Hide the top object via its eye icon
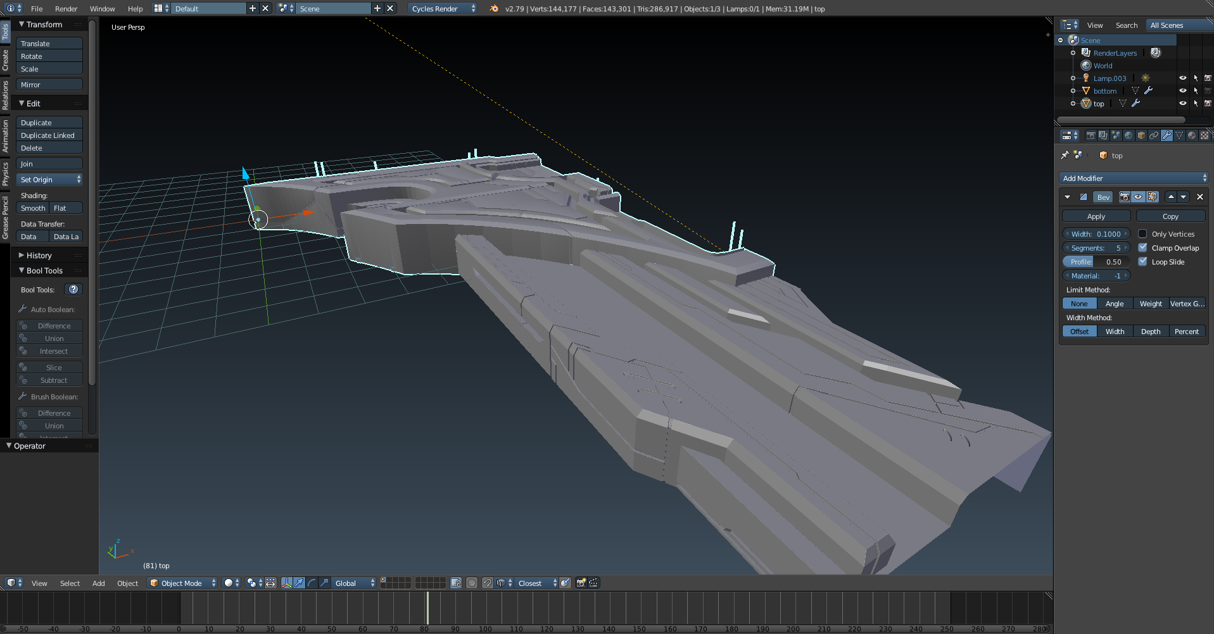 tap(1182, 103)
